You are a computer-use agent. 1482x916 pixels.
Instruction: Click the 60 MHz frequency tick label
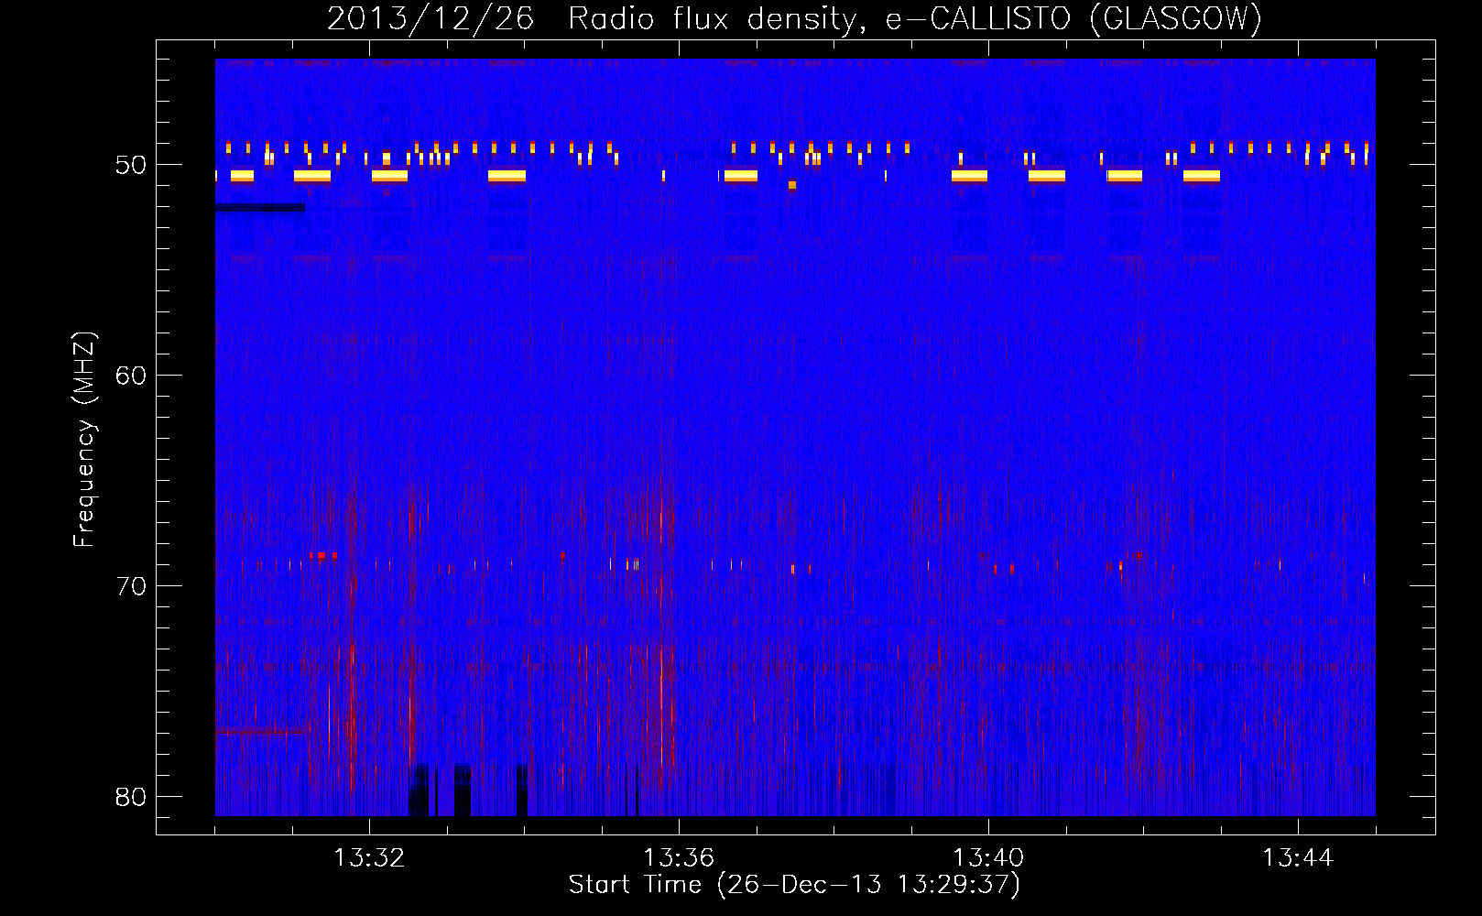[x=131, y=376]
